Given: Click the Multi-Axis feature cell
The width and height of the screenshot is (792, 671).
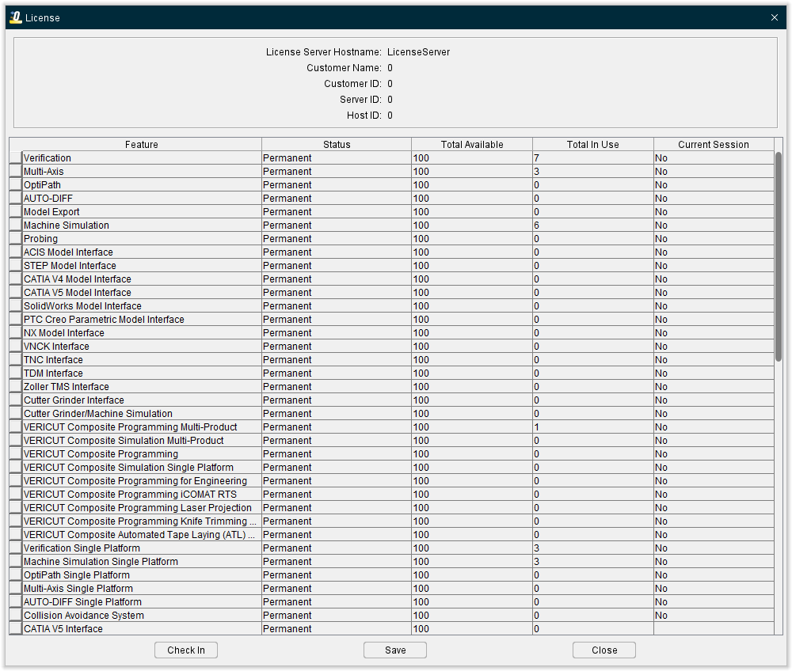Looking at the screenshot, I should click(x=142, y=172).
